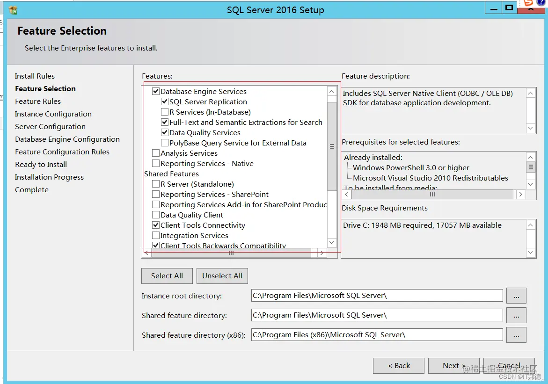
Task: Click features list vertical scrollbar thumb
Action: click(x=332, y=146)
